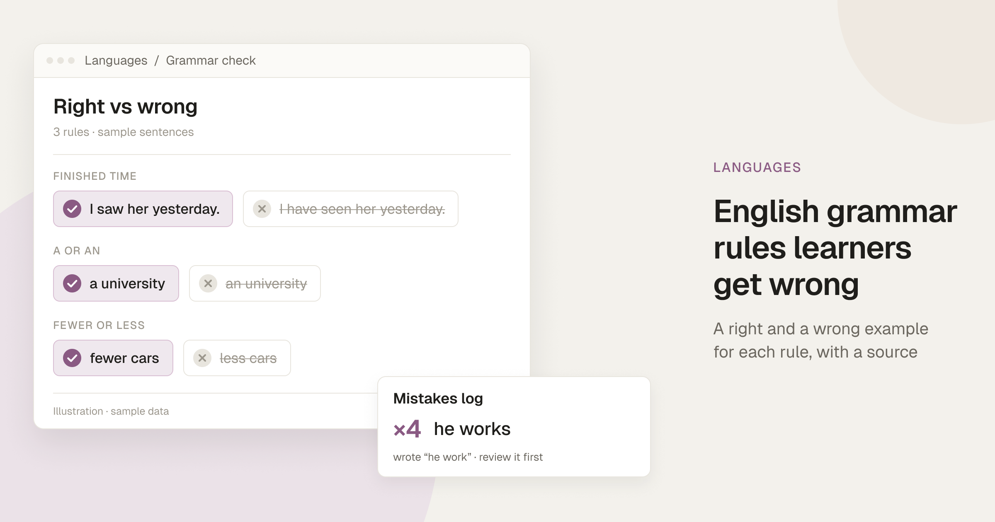The height and width of the screenshot is (522, 995).
Task: Click the 'Right vs wrong' heading
Action: [126, 106]
